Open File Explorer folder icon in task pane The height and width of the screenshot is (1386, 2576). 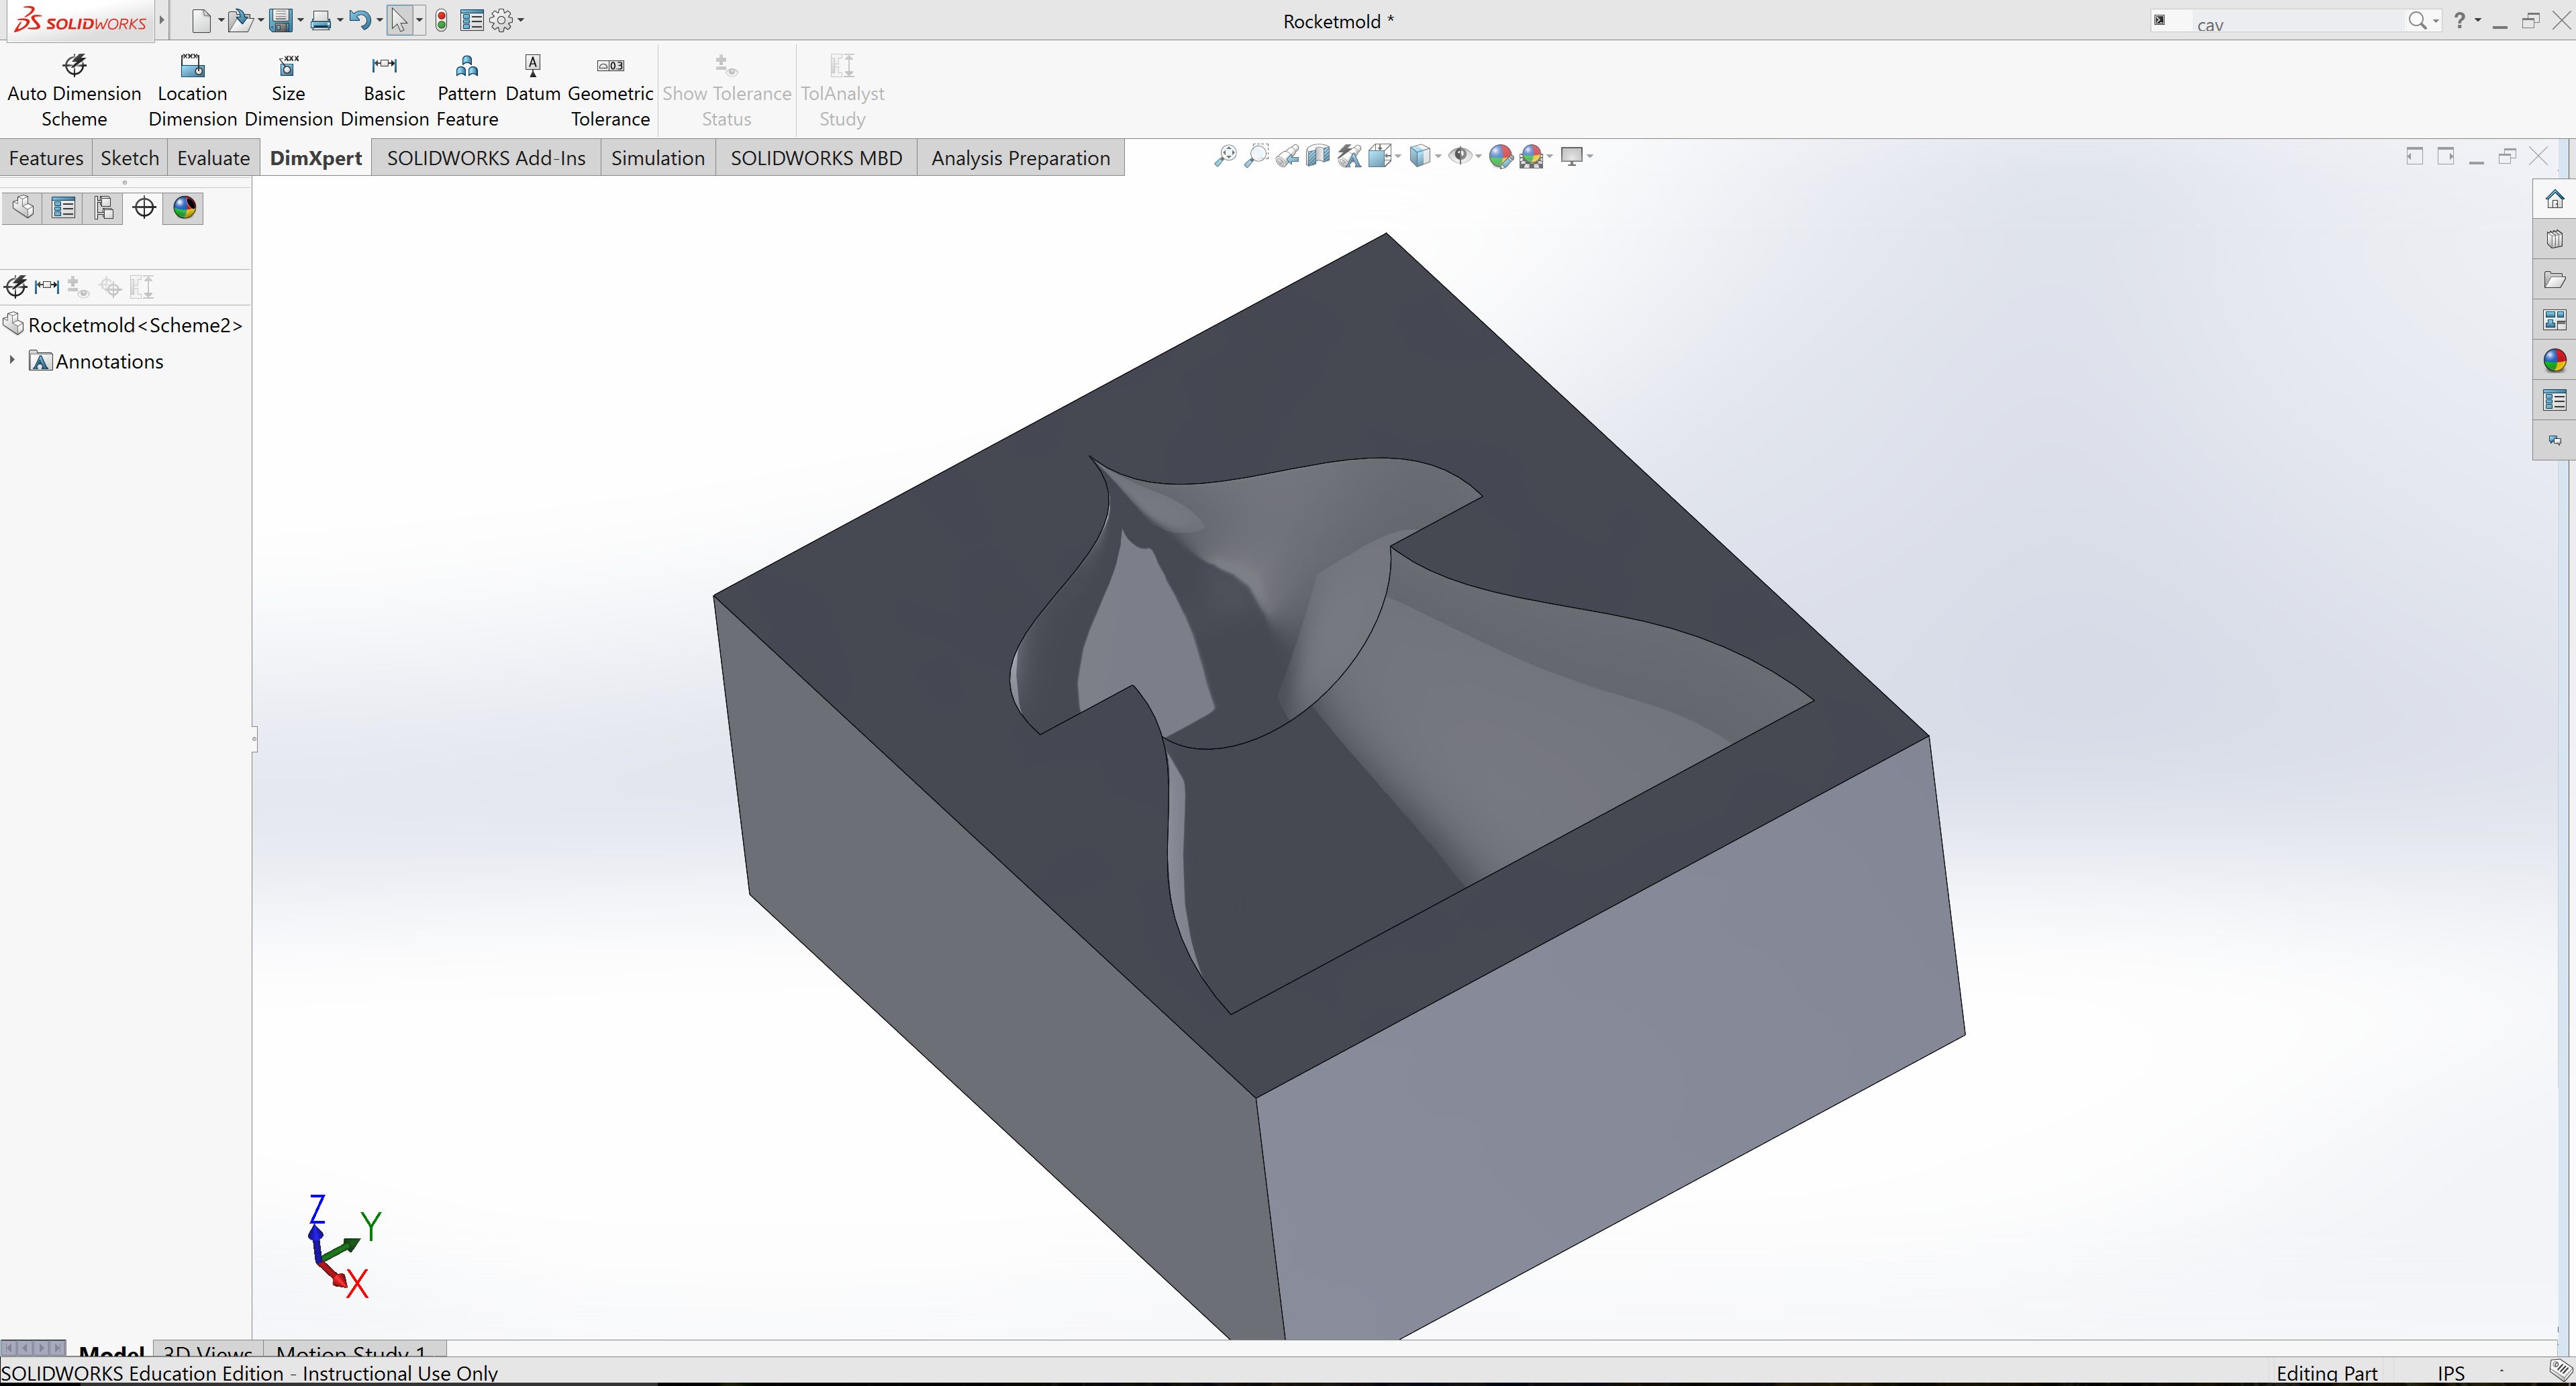[2554, 280]
